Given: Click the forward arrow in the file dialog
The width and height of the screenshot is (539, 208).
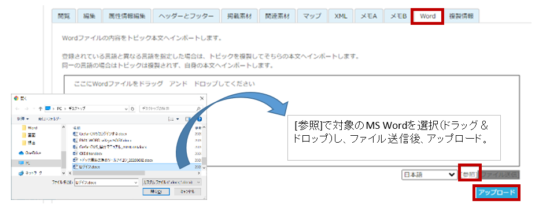Looking at the screenshot, I should pos(27,109).
